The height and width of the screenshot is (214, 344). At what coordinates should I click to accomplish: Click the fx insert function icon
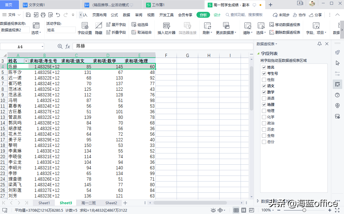(68, 46)
